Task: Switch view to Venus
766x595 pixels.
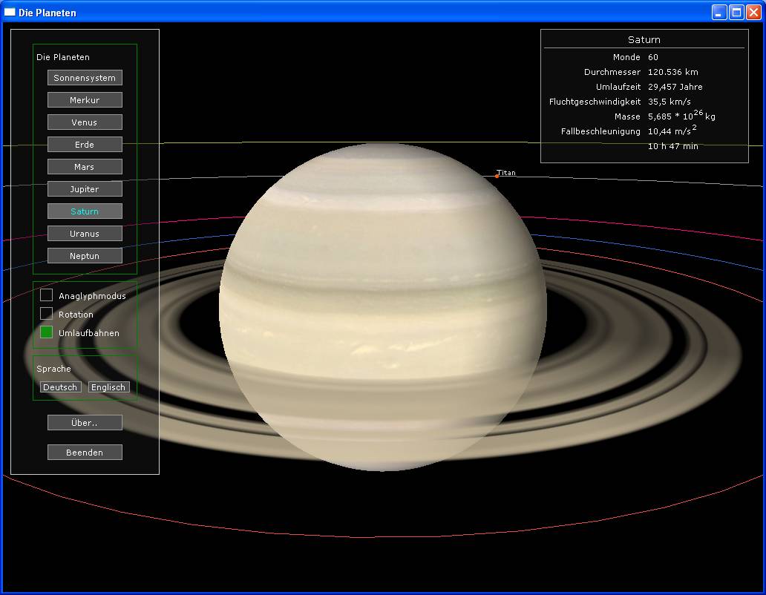Action: point(85,122)
